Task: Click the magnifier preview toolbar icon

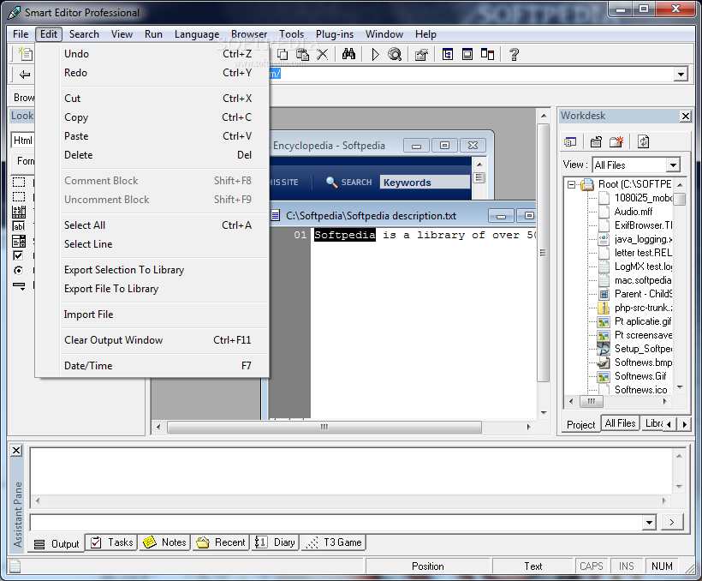Action: (395, 54)
